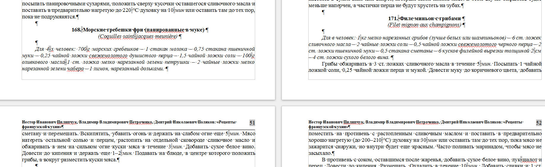
Task: Click page number 51 in the header
Action: 252,123
